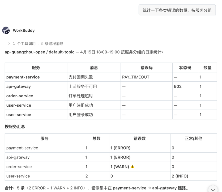The image size is (222, 192).
Task: Click the 正常/其他 column header
Action: pos(194,138)
